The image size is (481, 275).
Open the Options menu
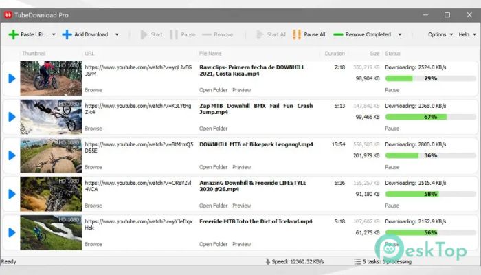[x=440, y=34]
